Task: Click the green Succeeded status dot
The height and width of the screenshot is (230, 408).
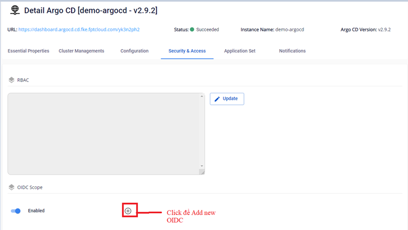Action: (192, 29)
